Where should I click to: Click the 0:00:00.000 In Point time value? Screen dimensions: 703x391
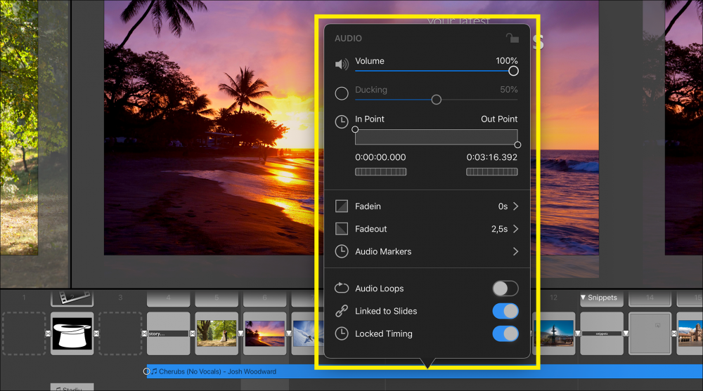click(x=380, y=157)
